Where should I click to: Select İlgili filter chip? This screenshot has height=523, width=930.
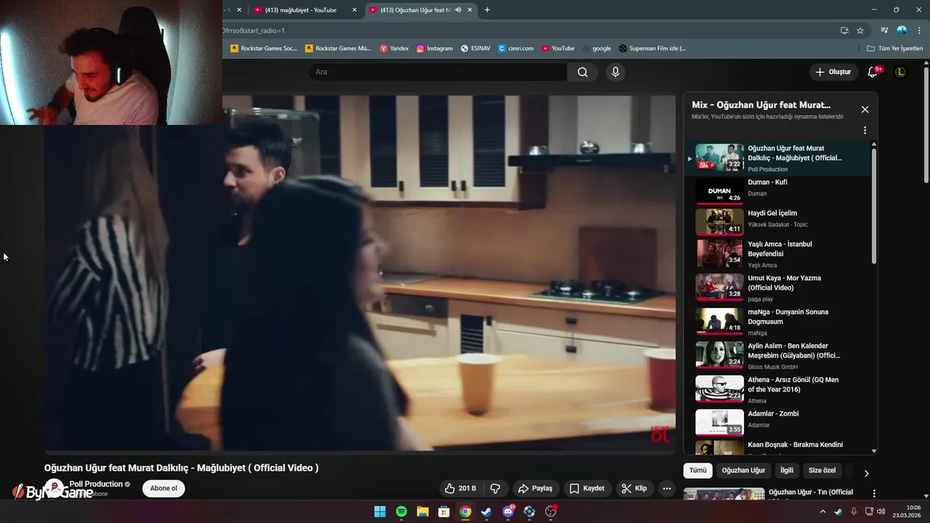(787, 471)
